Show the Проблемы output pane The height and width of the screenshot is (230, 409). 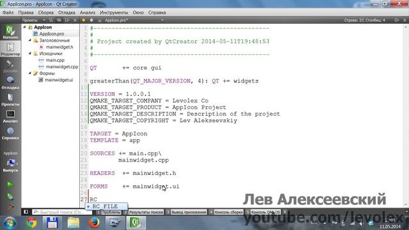tap(109, 212)
